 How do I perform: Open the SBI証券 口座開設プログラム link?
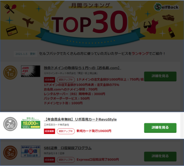(x=68, y=148)
